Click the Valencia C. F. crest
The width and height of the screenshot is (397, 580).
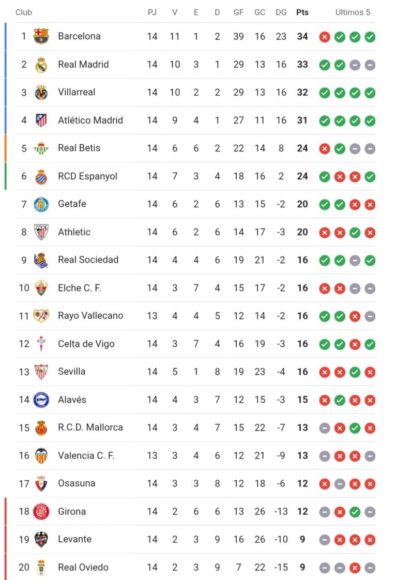41,455
